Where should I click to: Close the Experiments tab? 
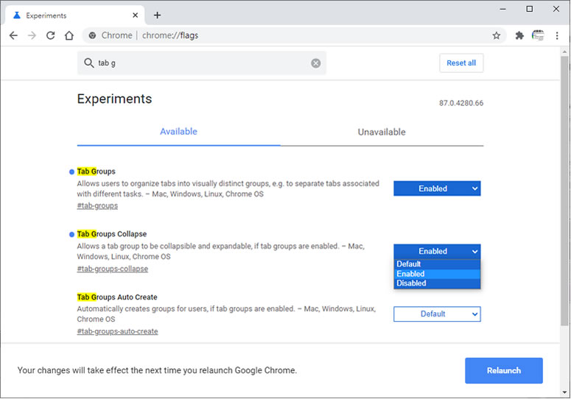(x=135, y=15)
